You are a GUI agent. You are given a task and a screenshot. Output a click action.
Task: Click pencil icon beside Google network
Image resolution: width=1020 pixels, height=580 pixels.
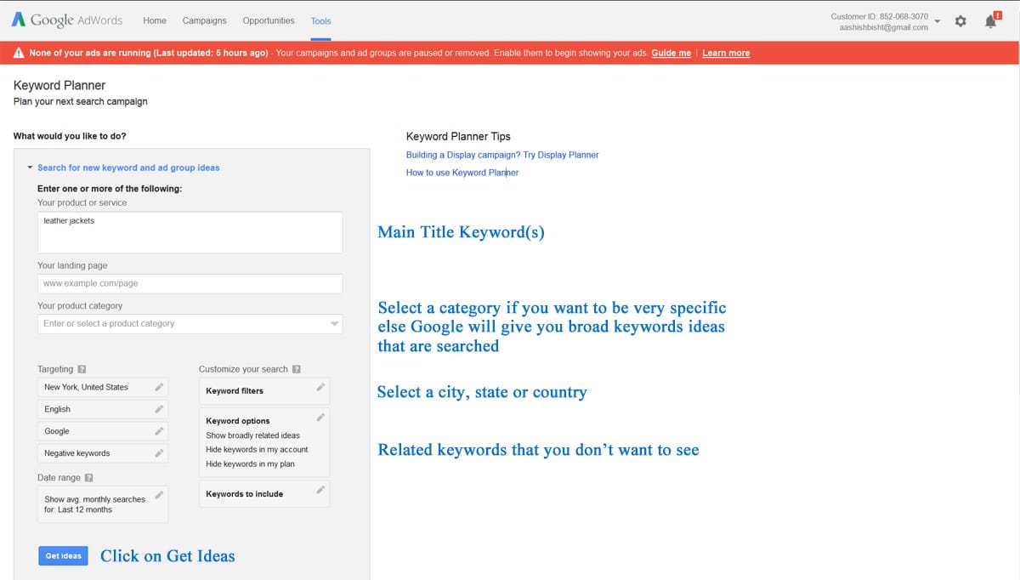point(159,431)
